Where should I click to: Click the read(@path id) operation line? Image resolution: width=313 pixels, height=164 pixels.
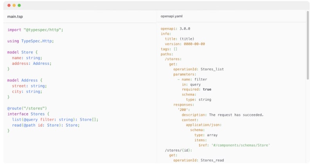pos(46,125)
